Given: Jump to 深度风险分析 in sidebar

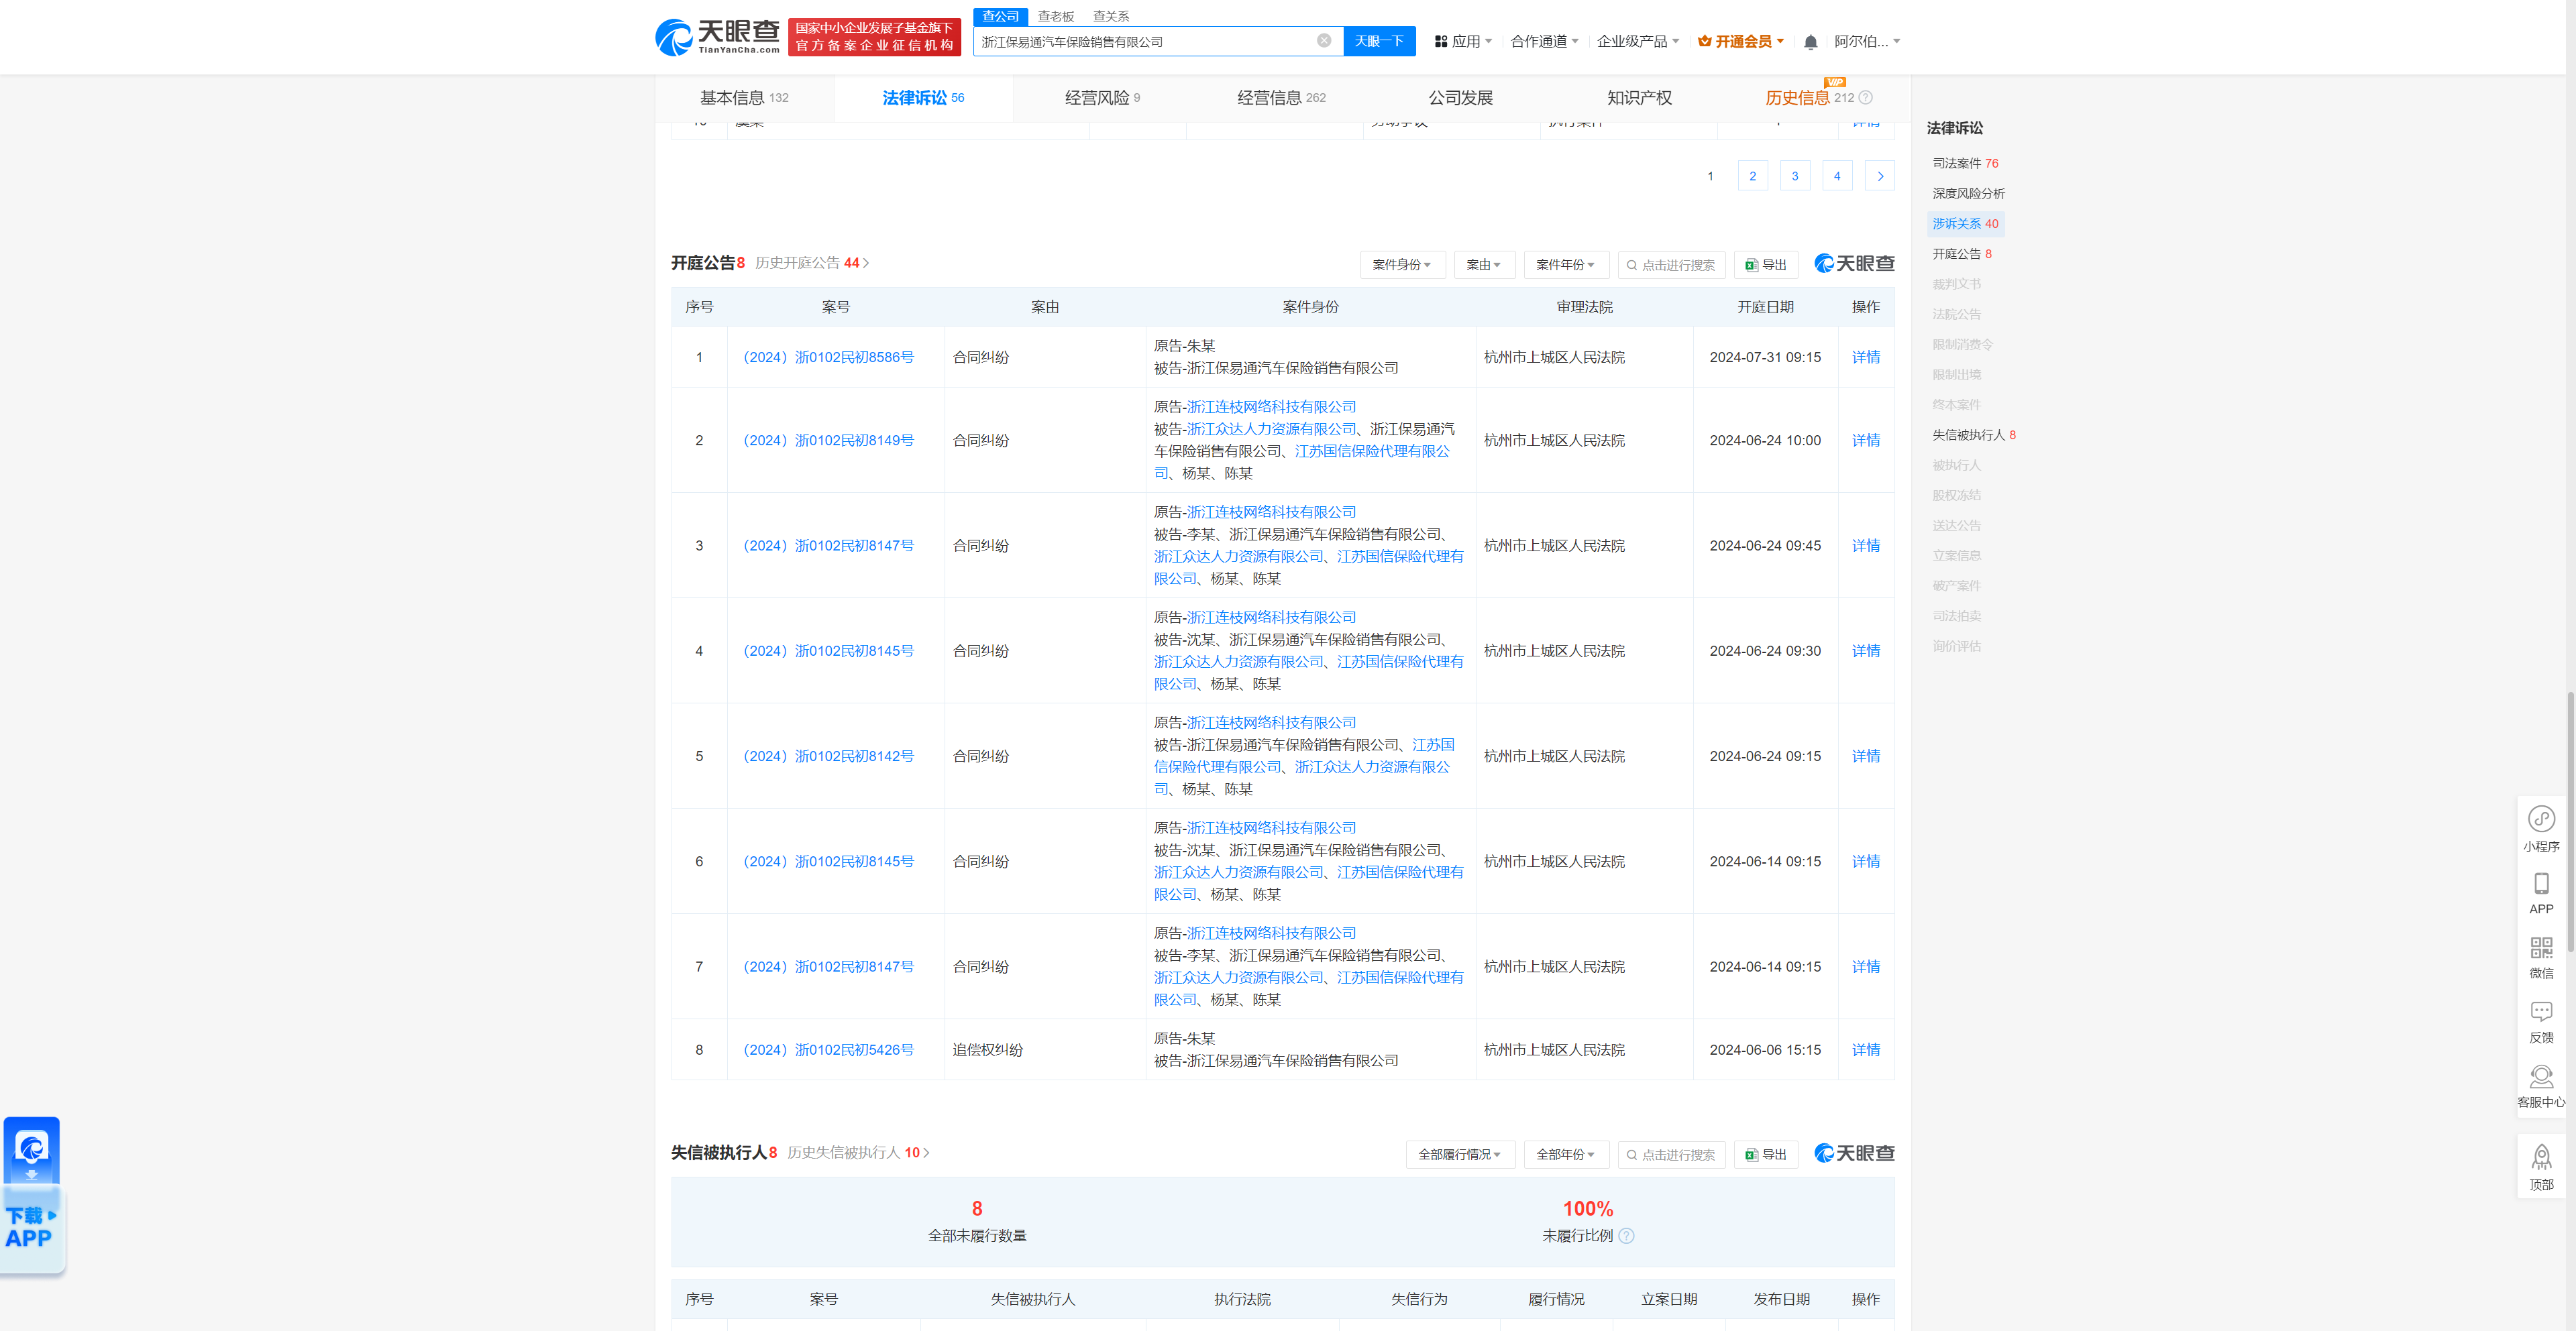Looking at the screenshot, I should click(x=1968, y=193).
